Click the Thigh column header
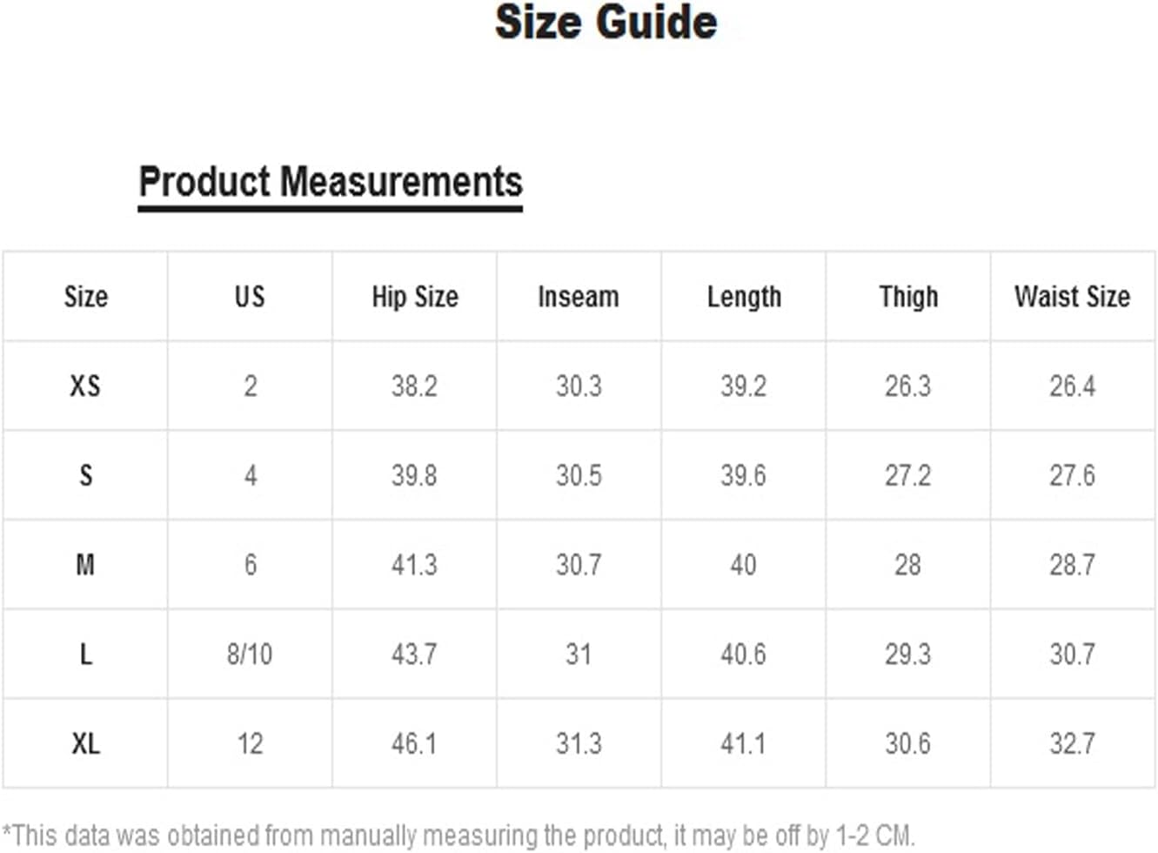1158x853 pixels. [x=908, y=297]
